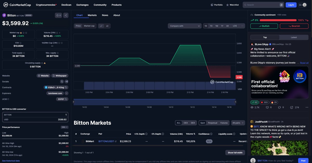Expand the Explorers list chevron
The width and height of the screenshot is (312, 163).
tap(66, 93)
